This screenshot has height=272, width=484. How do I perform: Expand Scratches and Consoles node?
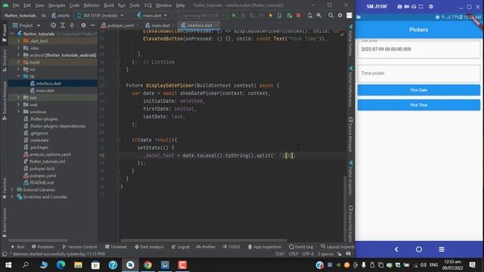(12, 196)
